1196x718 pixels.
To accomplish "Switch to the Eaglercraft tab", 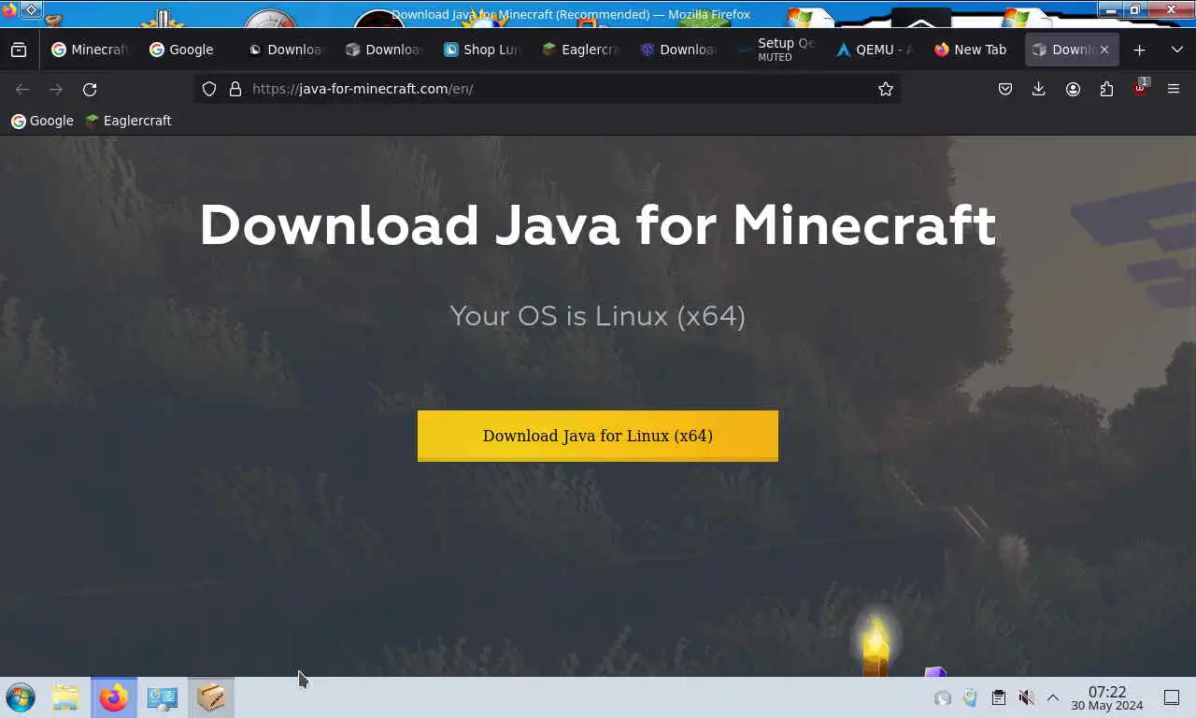I will click(580, 50).
